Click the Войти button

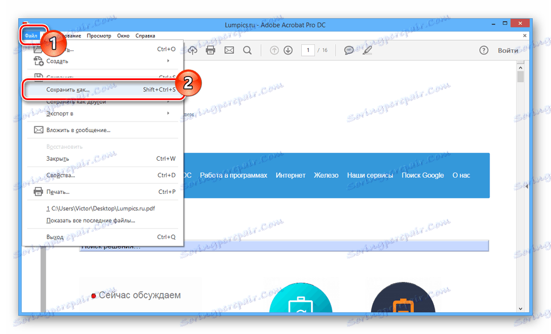pos(507,50)
